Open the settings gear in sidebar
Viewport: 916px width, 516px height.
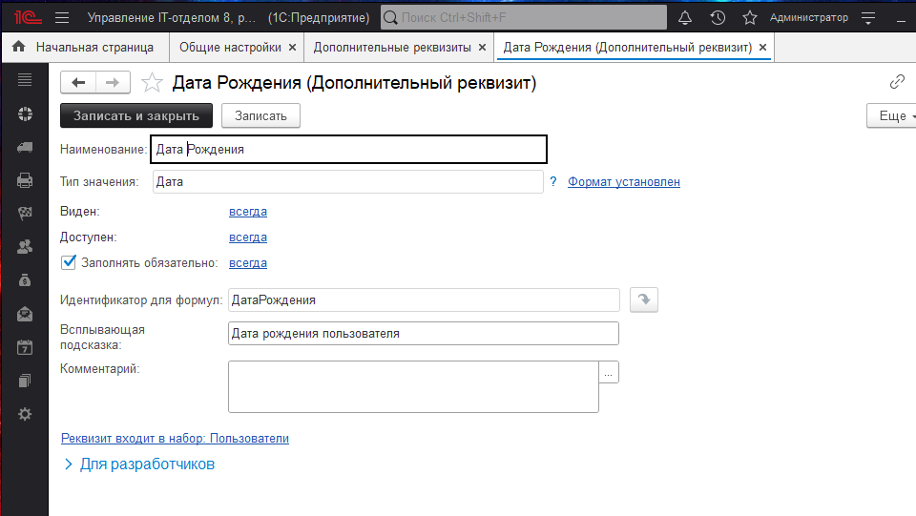25,414
